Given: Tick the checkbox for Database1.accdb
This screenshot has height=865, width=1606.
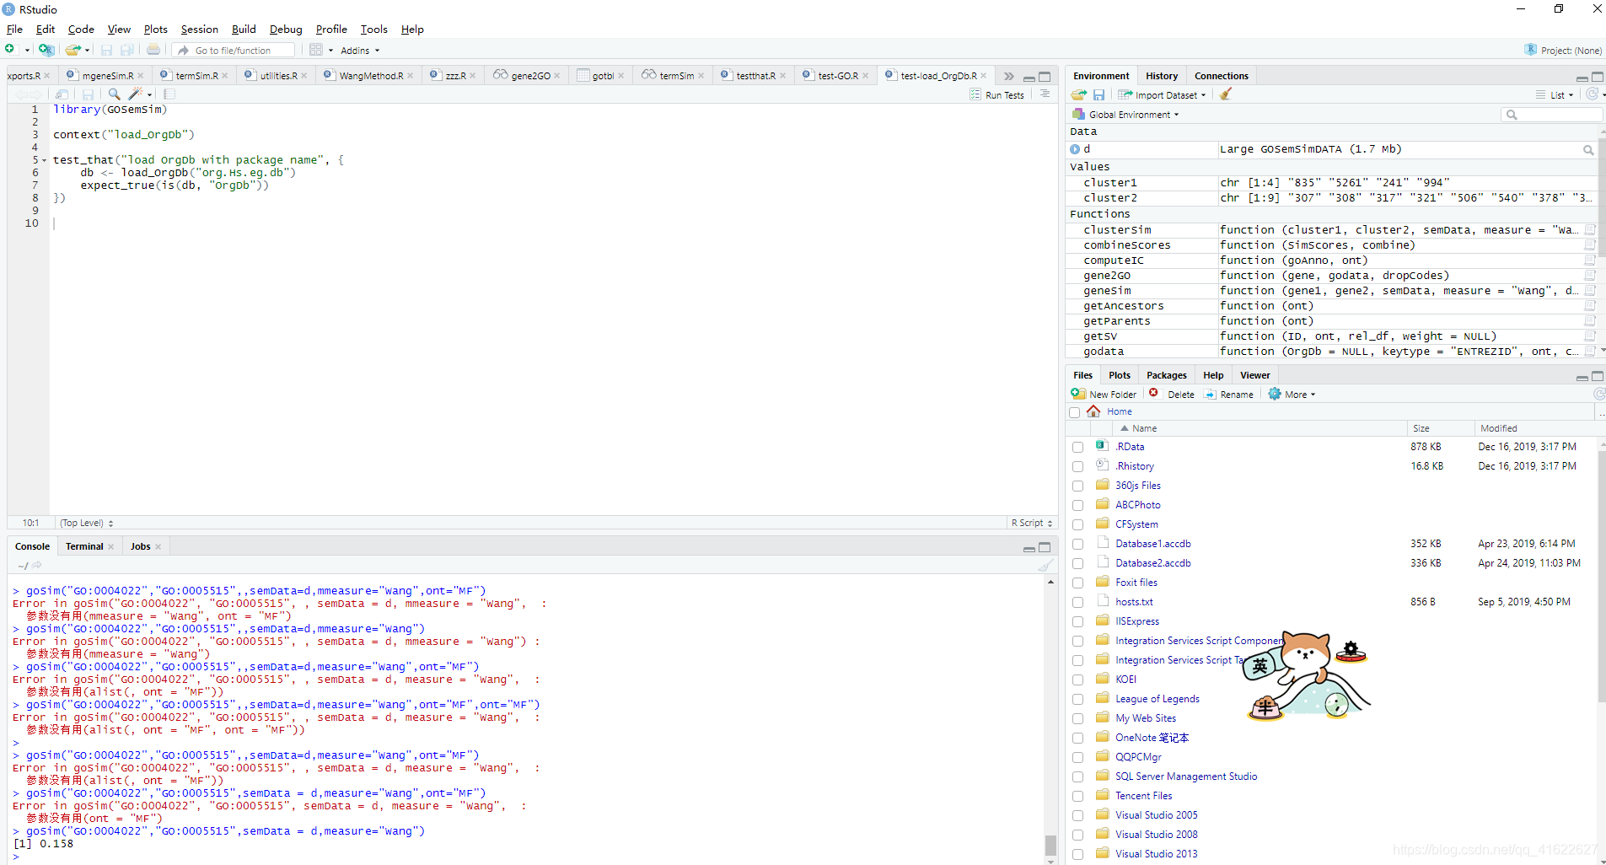Looking at the screenshot, I should point(1077,544).
